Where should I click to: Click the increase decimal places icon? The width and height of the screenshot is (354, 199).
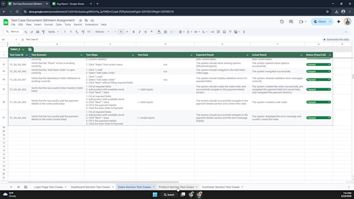click(83, 32)
